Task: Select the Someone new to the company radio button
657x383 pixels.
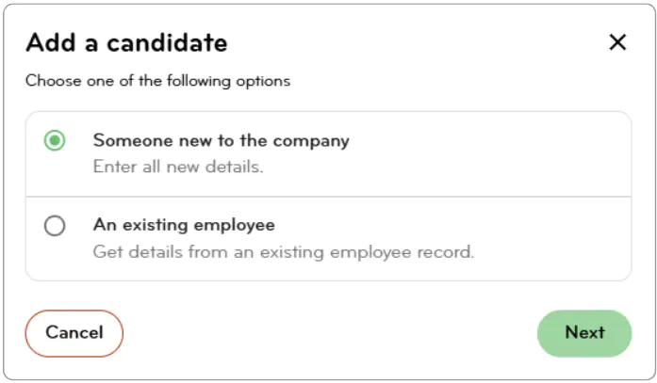Action: coord(55,141)
